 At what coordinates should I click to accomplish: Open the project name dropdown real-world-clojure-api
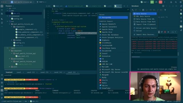22,2
